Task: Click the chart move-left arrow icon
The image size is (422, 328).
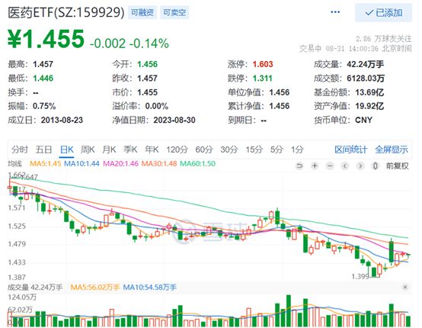Action: (345, 166)
